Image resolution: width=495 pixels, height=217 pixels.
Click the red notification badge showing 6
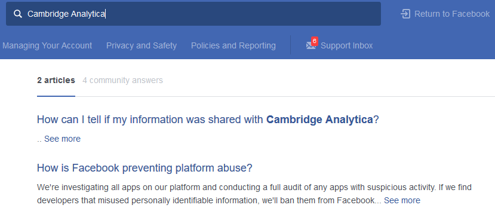(x=315, y=41)
